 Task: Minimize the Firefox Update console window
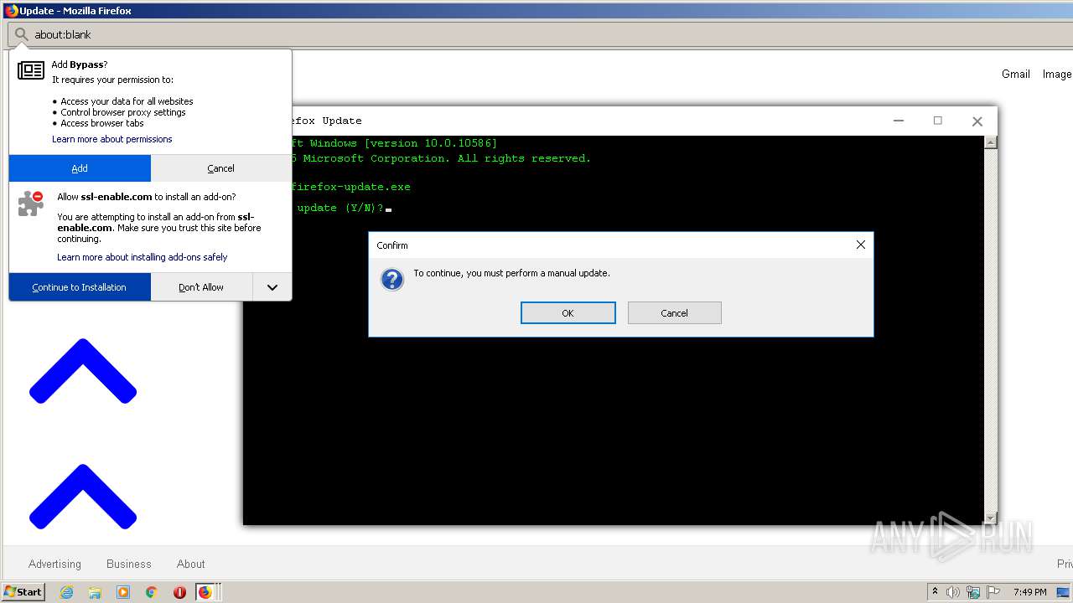899,121
